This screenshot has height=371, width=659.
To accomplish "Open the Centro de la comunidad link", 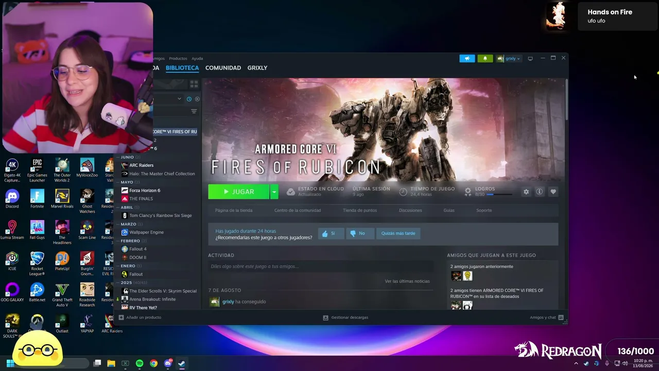I will pyautogui.click(x=298, y=210).
